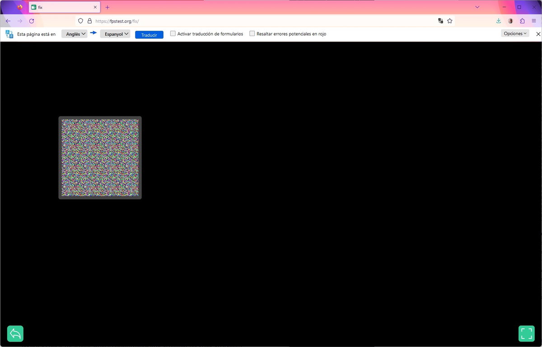Enter fullscreen with the green corner button
The image size is (542, 347).
coord(527,333)
